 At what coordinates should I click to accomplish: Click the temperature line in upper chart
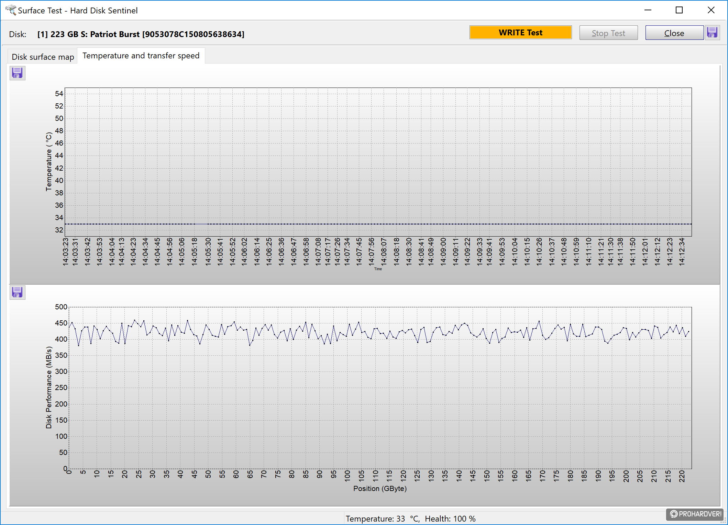[x=378, y=224]
